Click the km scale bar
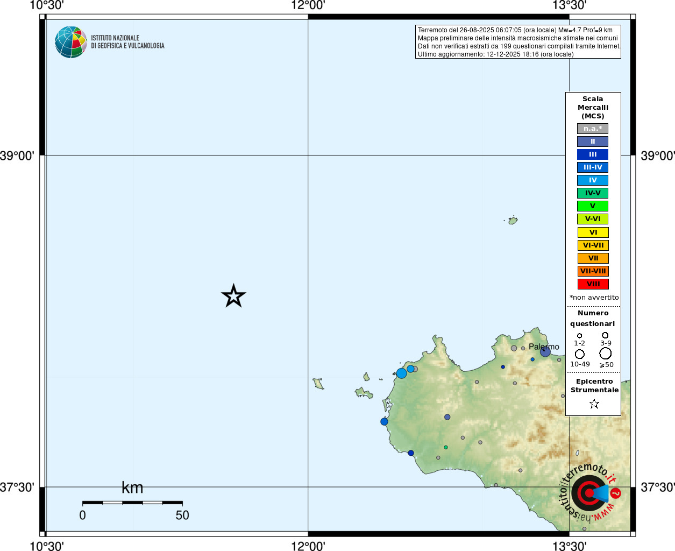The width and height of the screenshot is (675, 551). [132, 503]
